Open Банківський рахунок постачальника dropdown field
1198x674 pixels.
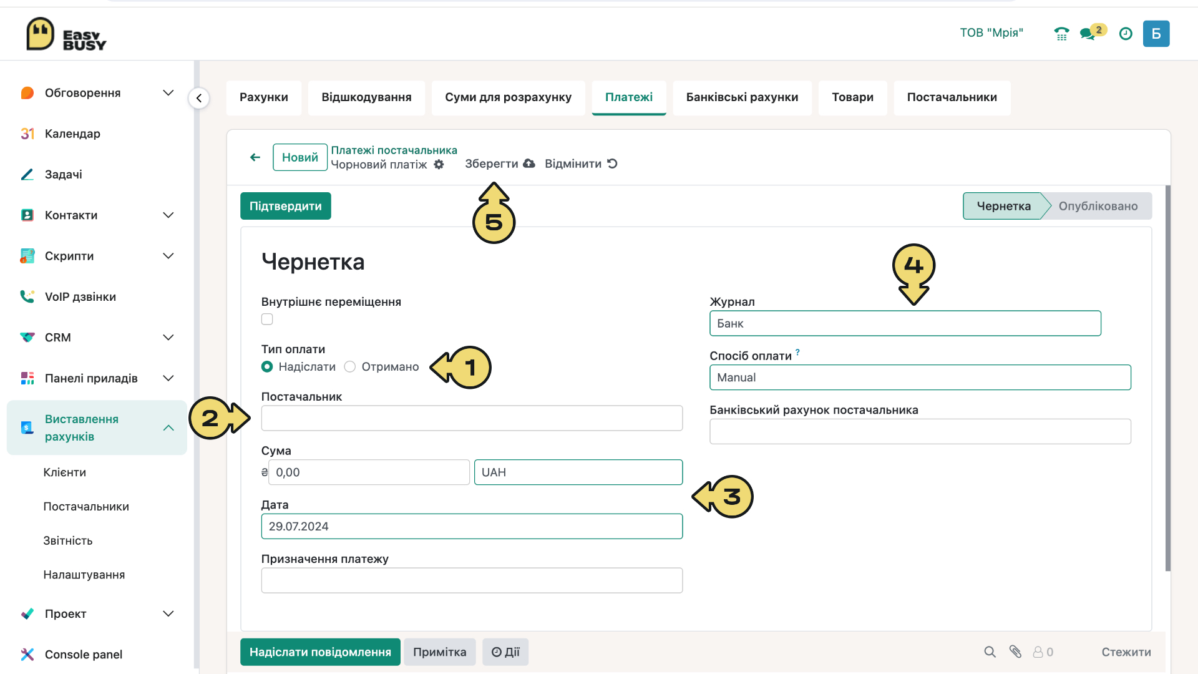click(920, 431)
